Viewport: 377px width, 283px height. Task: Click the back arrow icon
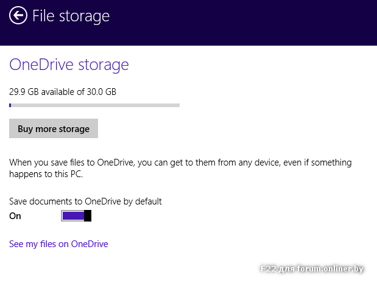pyautogui.click(x=19, y=15)
